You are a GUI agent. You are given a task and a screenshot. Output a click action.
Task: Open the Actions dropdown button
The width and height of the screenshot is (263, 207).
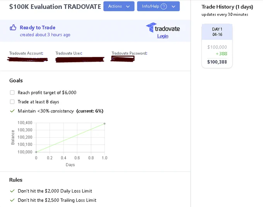[x=119, y=6]
